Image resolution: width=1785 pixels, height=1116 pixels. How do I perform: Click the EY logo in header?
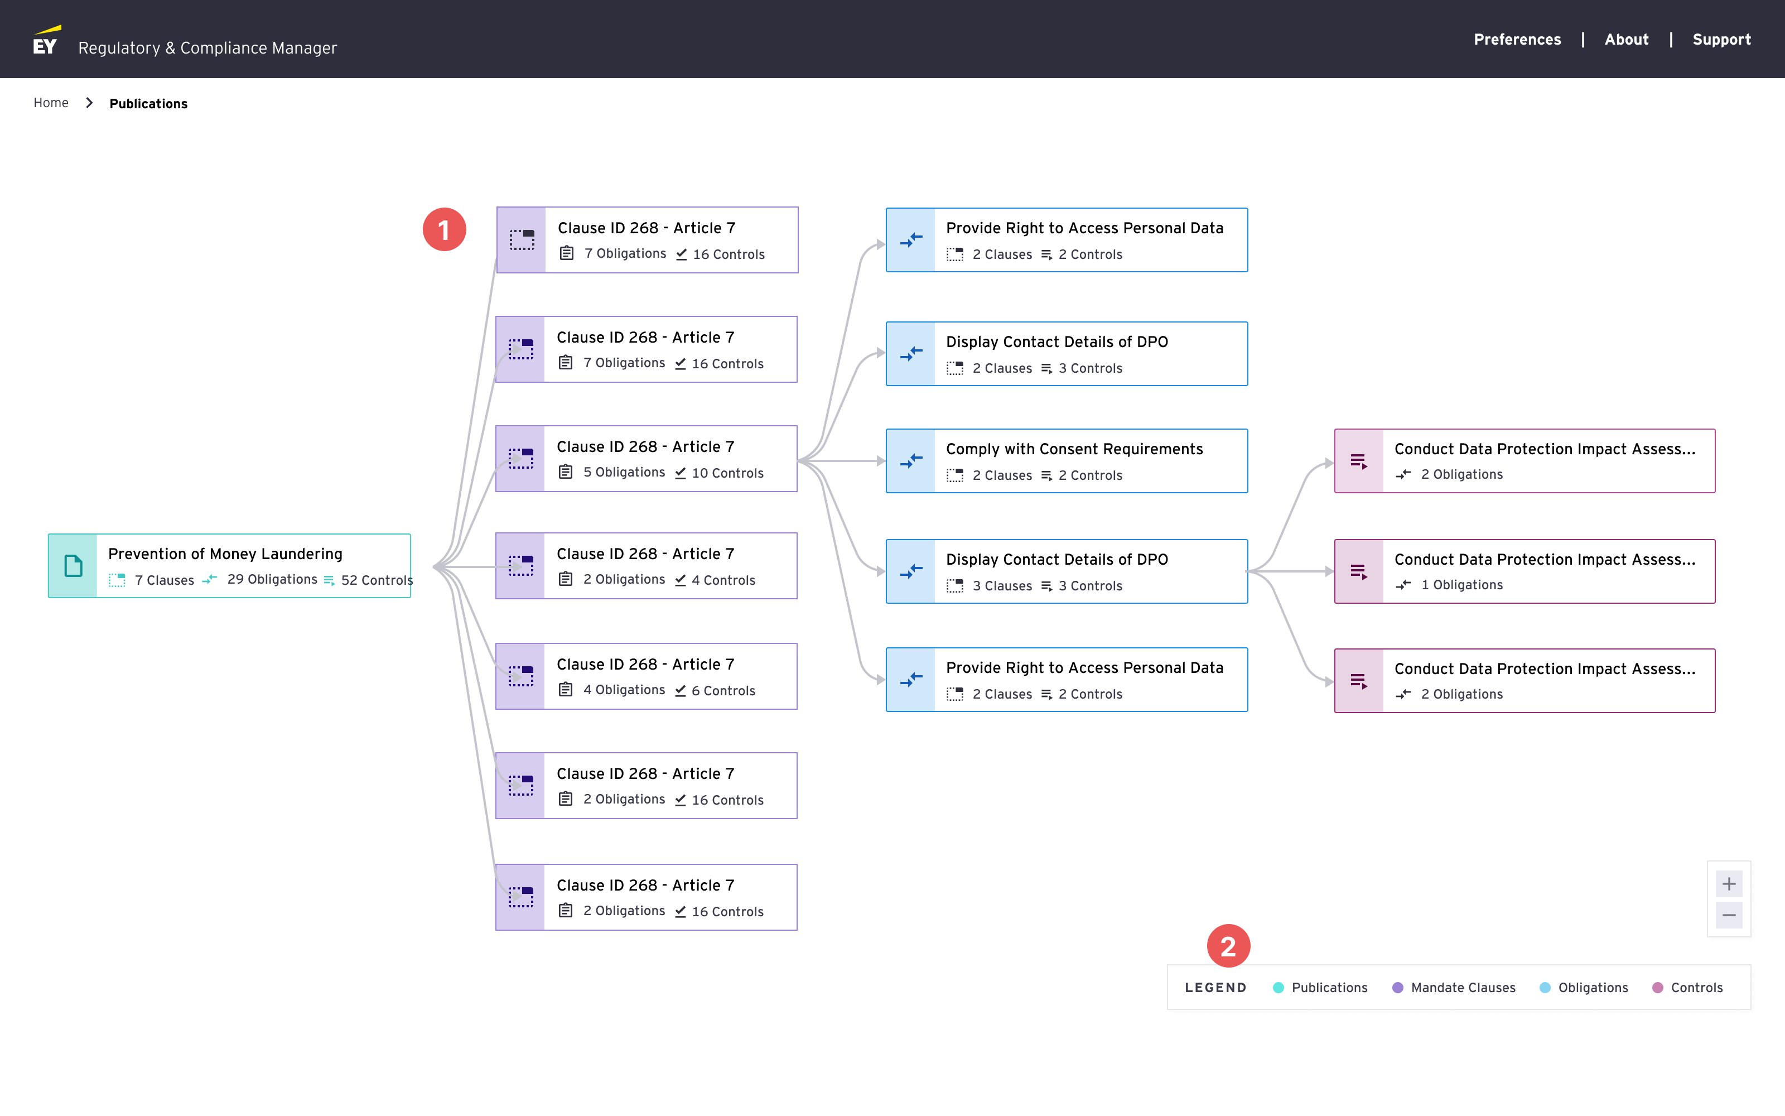46,41
